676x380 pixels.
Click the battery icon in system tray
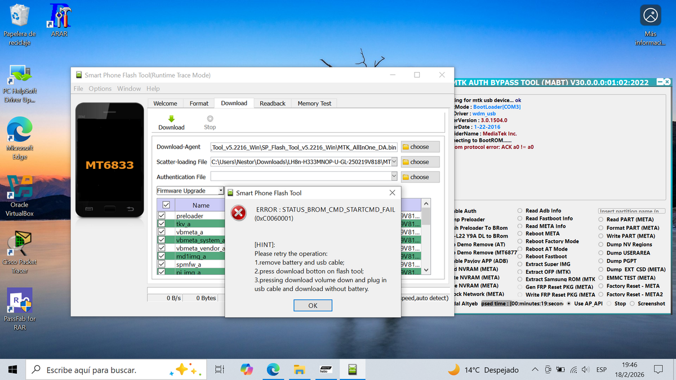pyautogui.click(x=561, y=370)
